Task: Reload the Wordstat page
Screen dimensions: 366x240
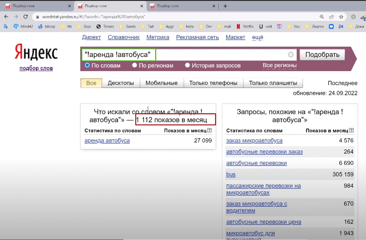Action: click(x=25, y=16)
